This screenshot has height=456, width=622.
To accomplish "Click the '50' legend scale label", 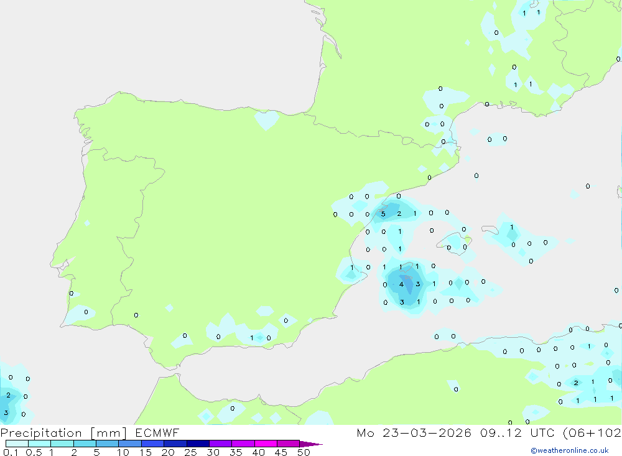I will click(x=304, y=452).
